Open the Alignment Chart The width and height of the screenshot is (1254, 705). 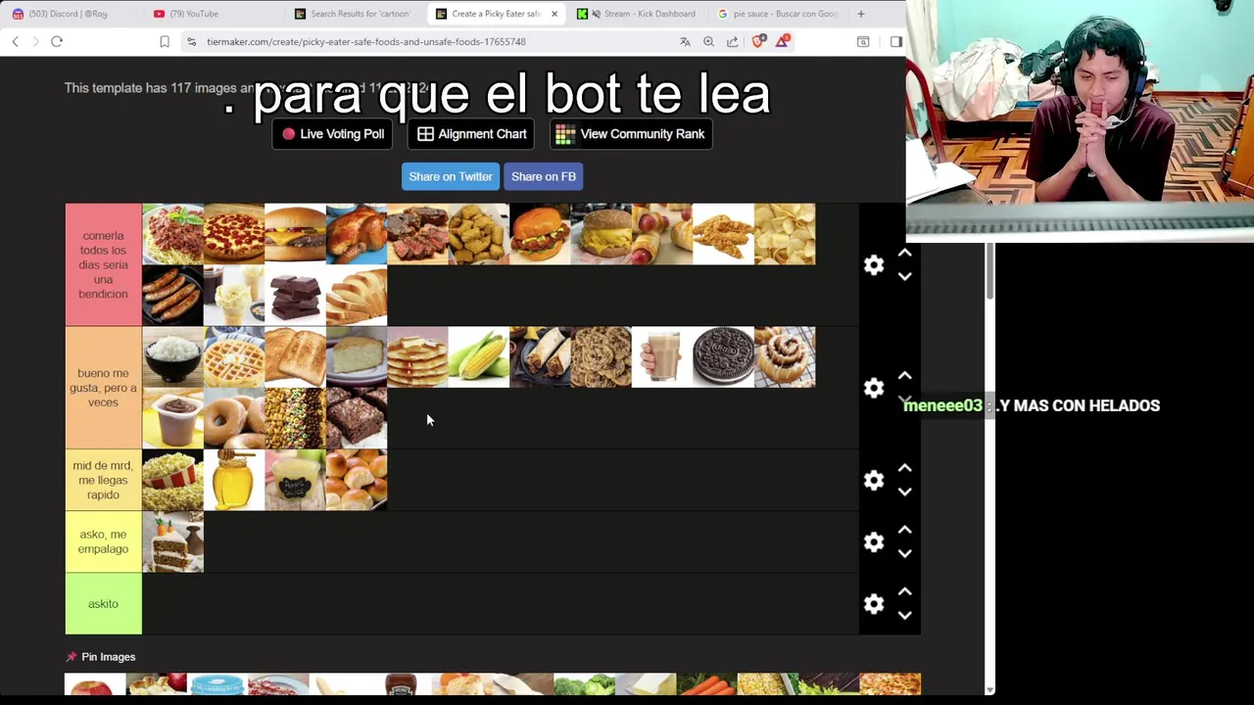tap(472, 134)
